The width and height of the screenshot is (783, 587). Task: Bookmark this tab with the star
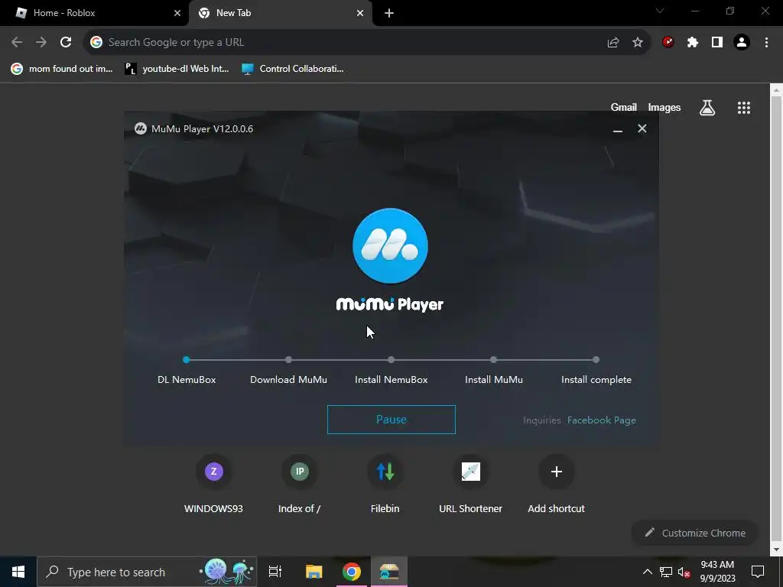point(638,43)
